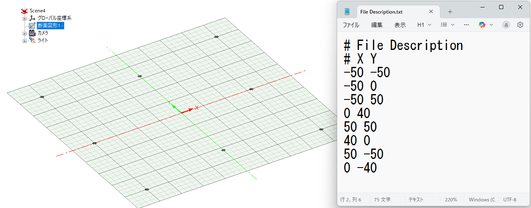Click the '# X Y' header line
Viewport: 531px width, 208px height.
click(x=360, y=59)
